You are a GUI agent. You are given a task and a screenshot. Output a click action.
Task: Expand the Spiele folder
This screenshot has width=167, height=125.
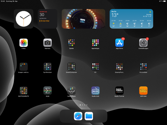(x=72, y=43)
